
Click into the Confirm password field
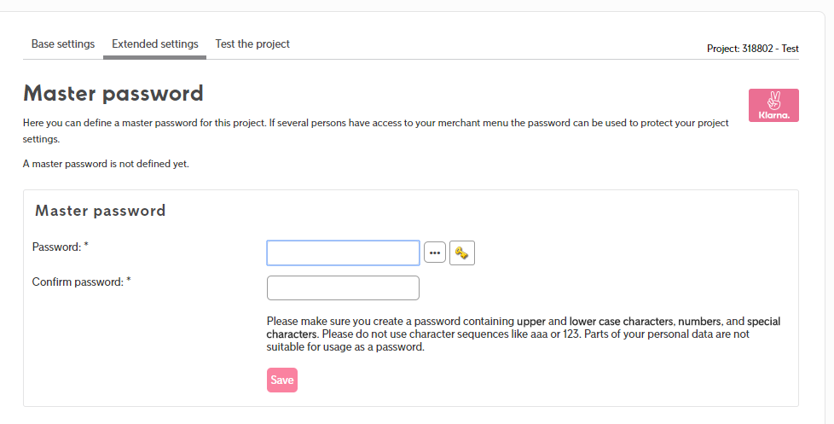[343, 288]
